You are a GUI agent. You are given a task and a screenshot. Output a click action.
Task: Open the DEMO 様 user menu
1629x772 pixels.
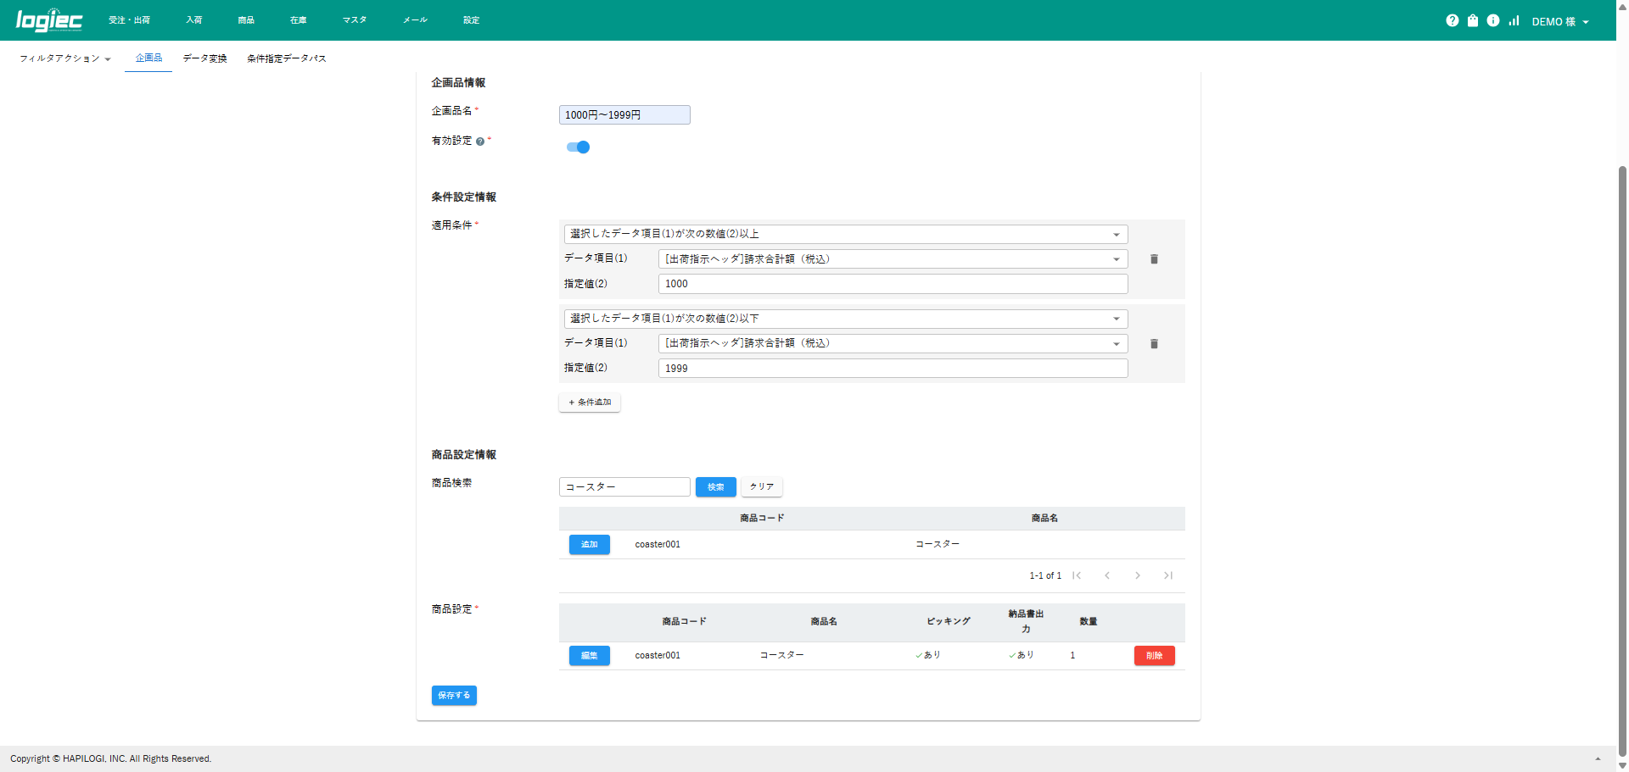[x=1559, y=22]
